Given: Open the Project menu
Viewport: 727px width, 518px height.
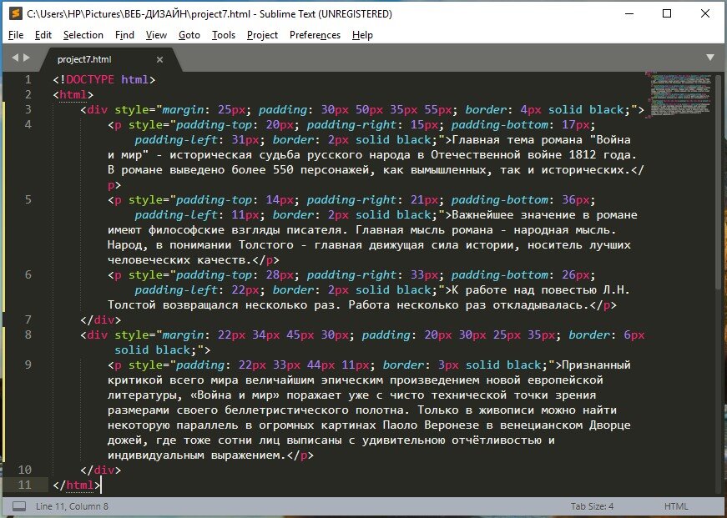Looking at the screenshot, I should pos(262,35).
